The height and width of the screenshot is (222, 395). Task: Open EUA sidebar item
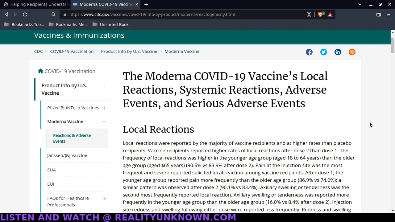point(52,170)
